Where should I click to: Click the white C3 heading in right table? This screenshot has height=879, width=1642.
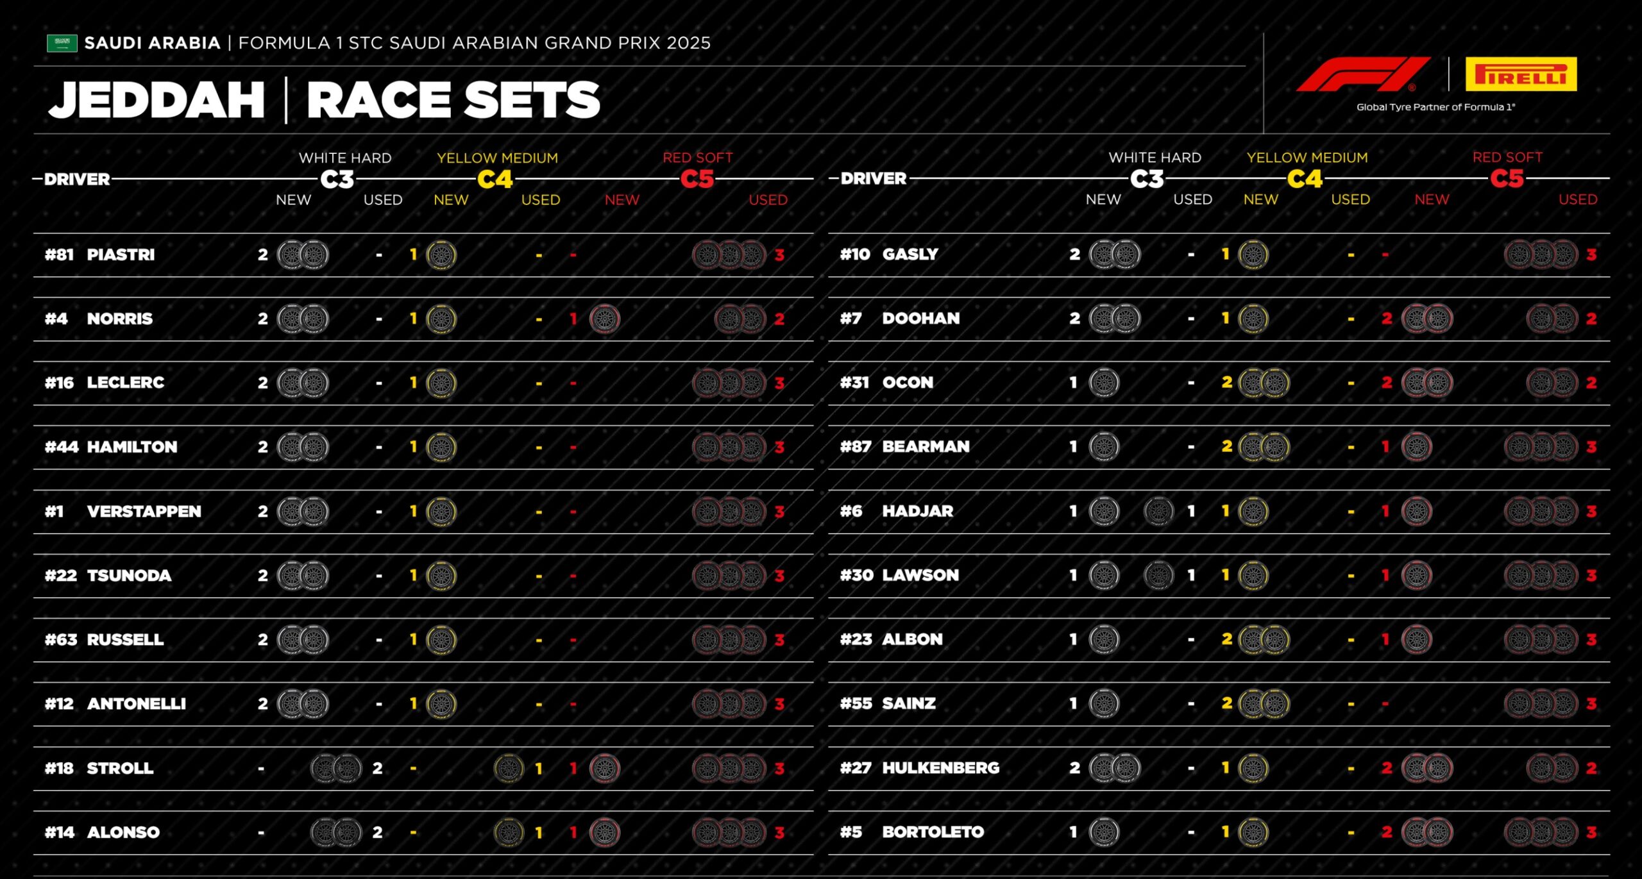coord(1147,178)
